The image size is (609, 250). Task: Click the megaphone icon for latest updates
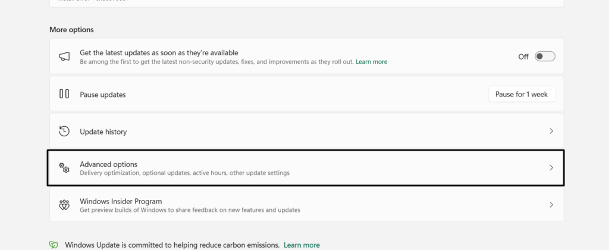[64, 57]
